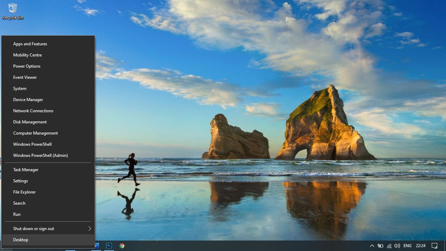Click the taskbar clock showing 22:24
446x251 pixels.
[x=421, y=246]
